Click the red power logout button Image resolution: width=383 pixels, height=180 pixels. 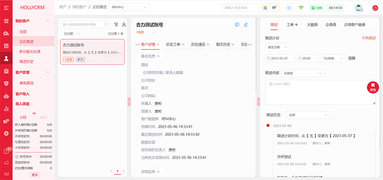click(375, 8)
